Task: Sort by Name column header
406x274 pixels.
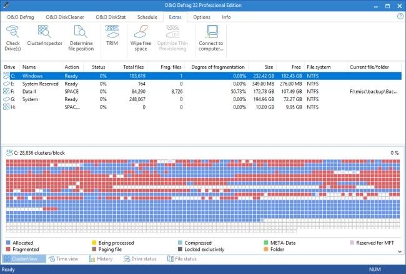Action: click(x=41, y=67)
